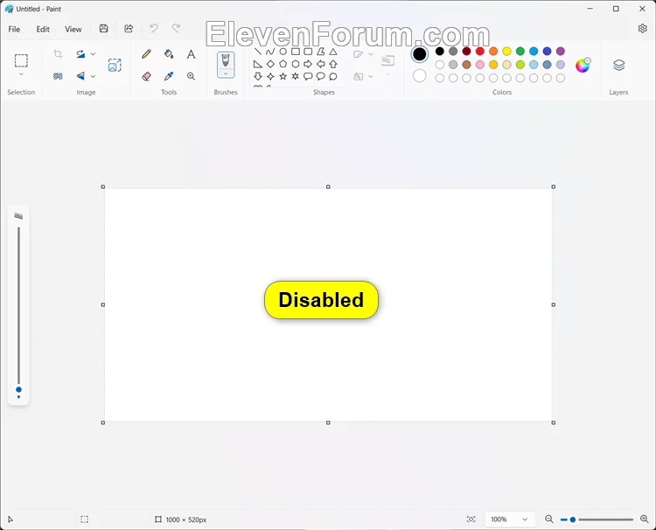Click the Zoom in magnifier
The image size is (656, 530).
645,520
